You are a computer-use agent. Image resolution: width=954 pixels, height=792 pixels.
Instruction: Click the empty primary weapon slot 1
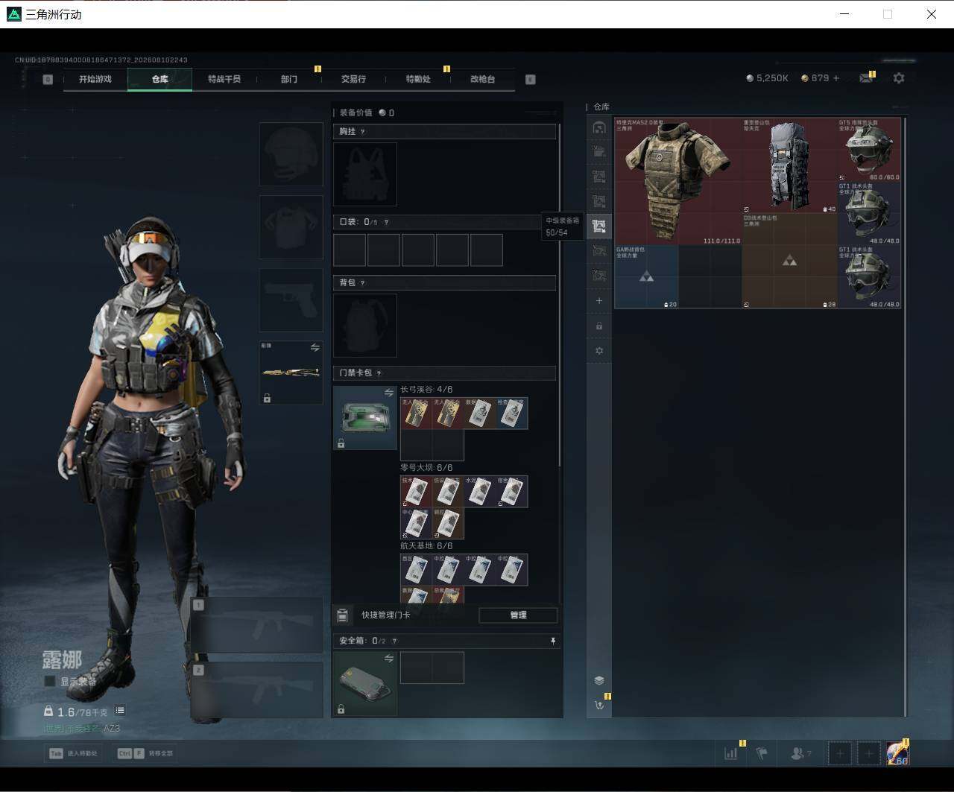257,625
